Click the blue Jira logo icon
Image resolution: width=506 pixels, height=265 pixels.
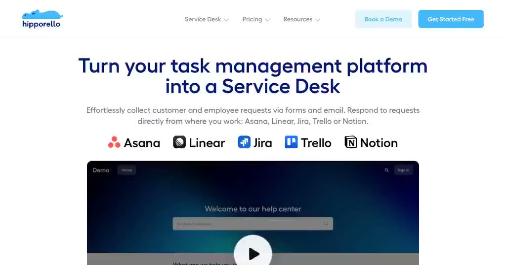[x=244, y=142]
